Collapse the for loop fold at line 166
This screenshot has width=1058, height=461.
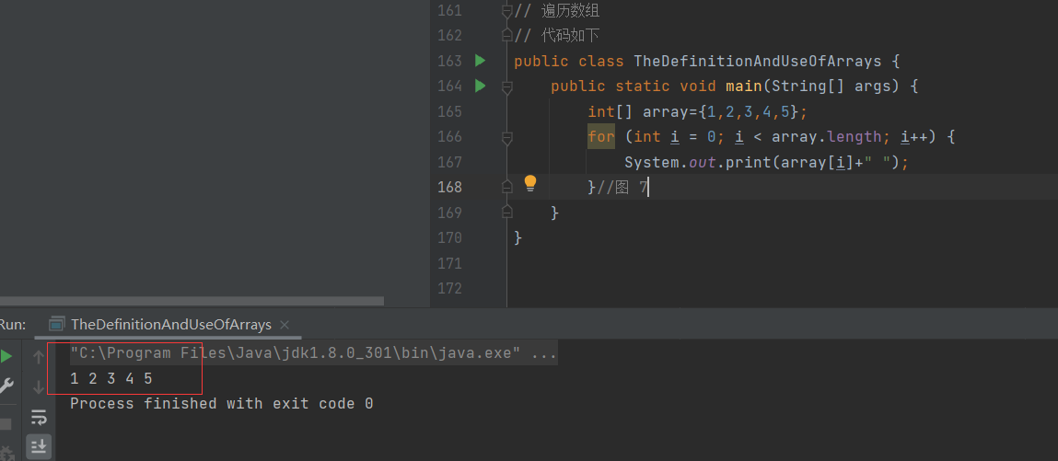pos(507,137)
